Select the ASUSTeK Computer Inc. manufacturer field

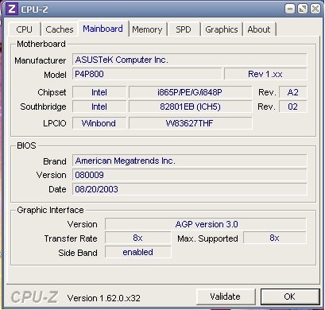190,60
